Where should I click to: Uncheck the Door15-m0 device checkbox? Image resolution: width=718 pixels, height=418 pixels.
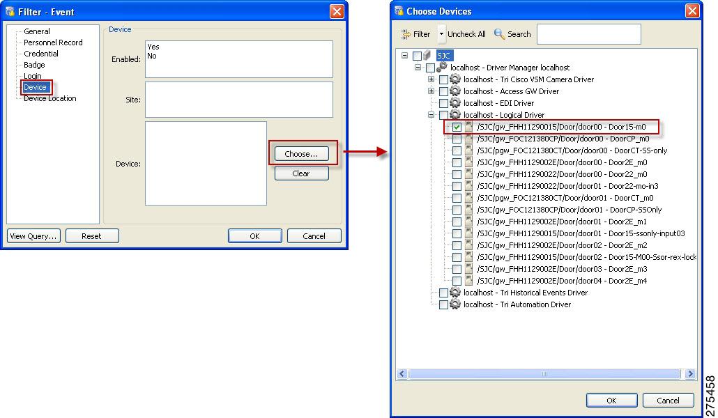(457, 127)
